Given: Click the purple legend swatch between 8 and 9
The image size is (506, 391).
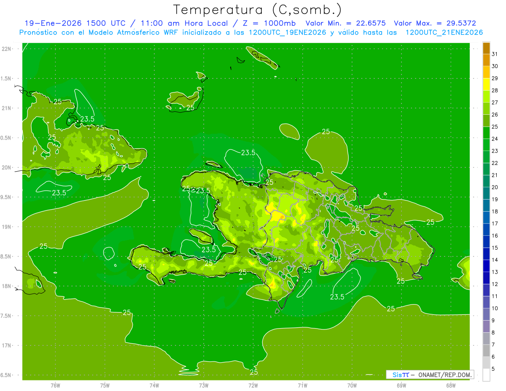Looking at the screenshot, I should pos(486,326).
